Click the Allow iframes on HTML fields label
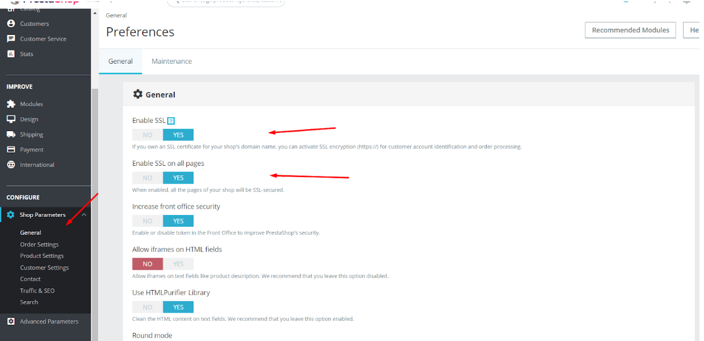704x341 pixels. click(x=177, y=249)
